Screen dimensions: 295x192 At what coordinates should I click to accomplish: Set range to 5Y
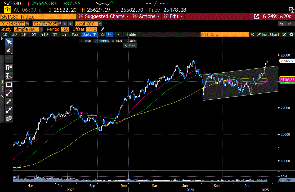point(64,34)
